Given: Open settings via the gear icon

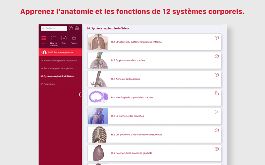Looking at the screenshot, I should coord(77,28).
